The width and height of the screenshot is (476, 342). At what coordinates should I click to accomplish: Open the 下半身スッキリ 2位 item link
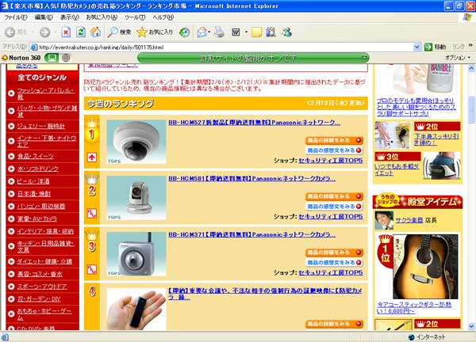pyautogui.click(x=436, y=139)
